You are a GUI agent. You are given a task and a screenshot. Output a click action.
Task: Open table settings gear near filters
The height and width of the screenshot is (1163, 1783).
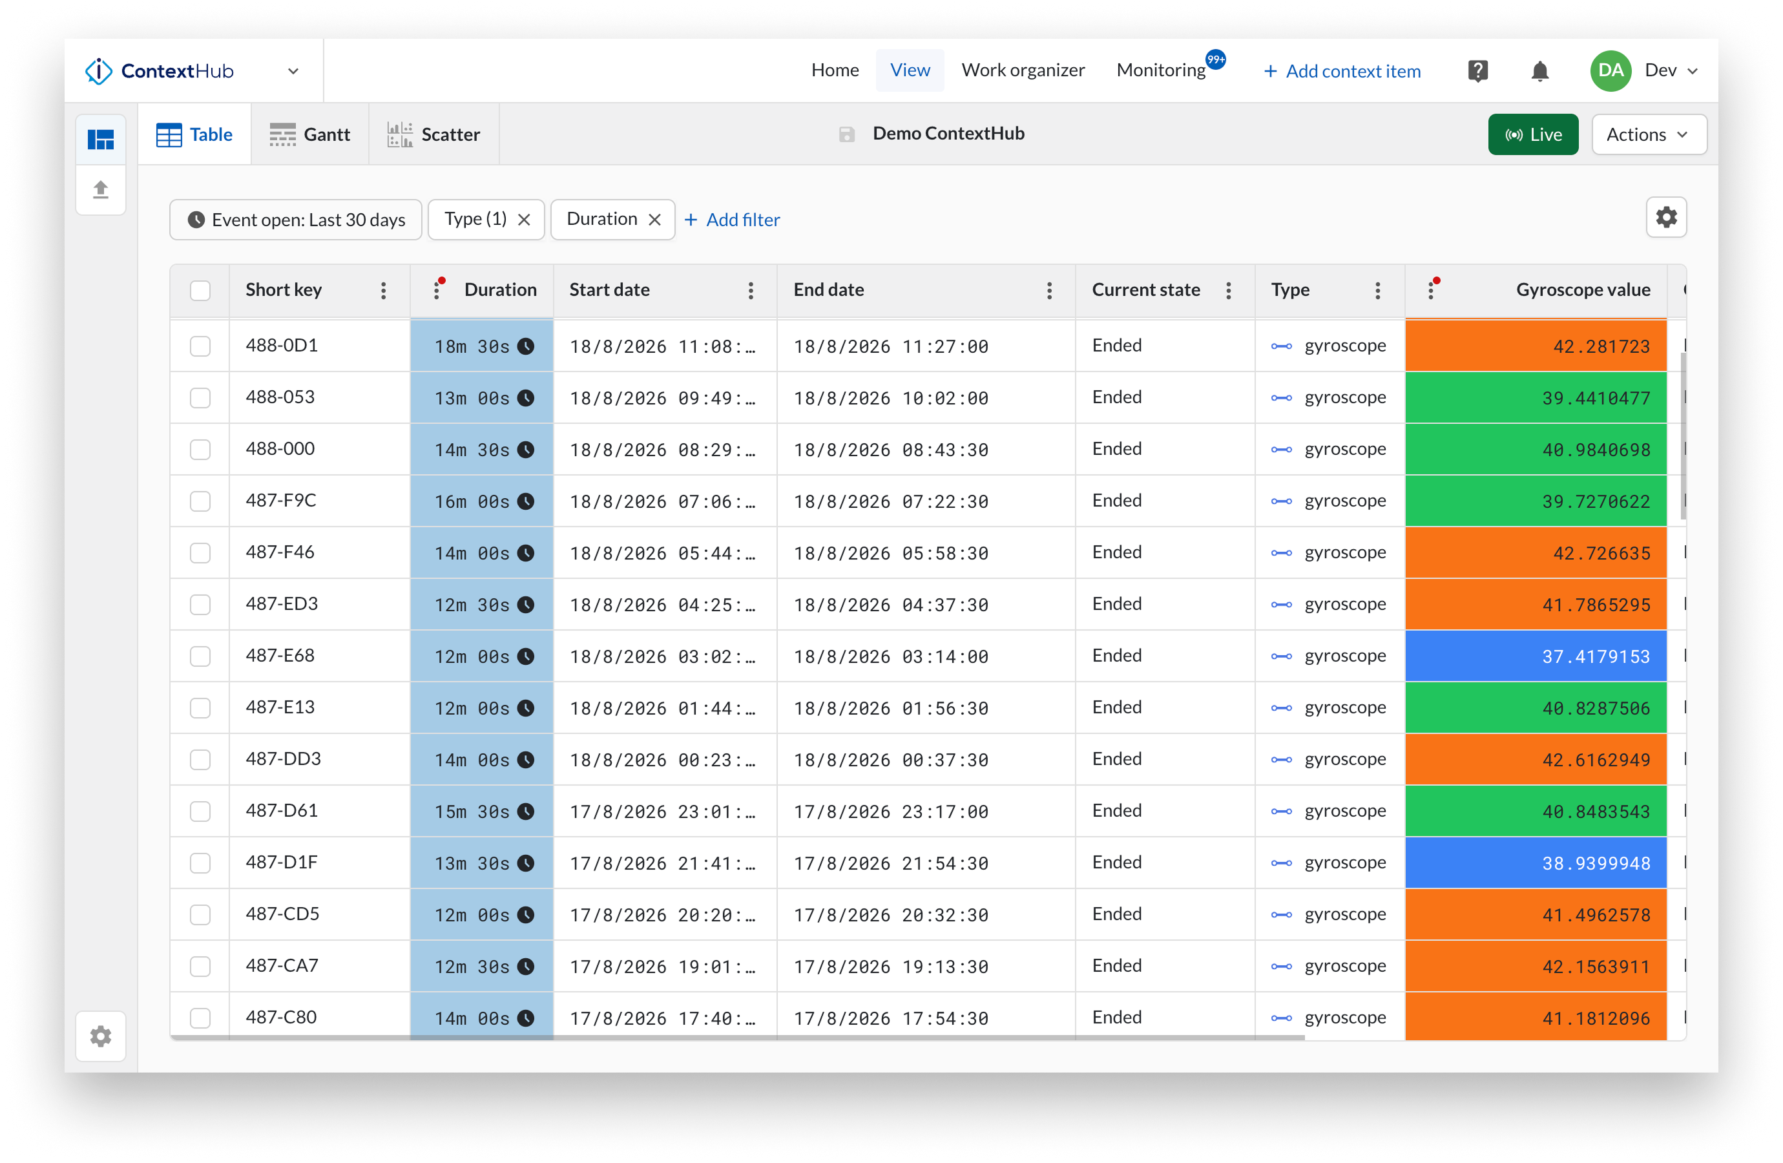tap(1666, 218)
